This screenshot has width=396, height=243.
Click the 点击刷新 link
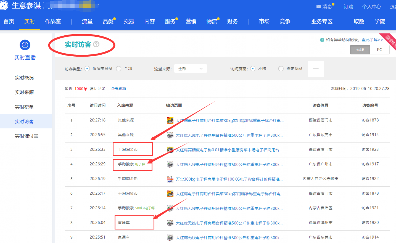(x=118, y=89)
